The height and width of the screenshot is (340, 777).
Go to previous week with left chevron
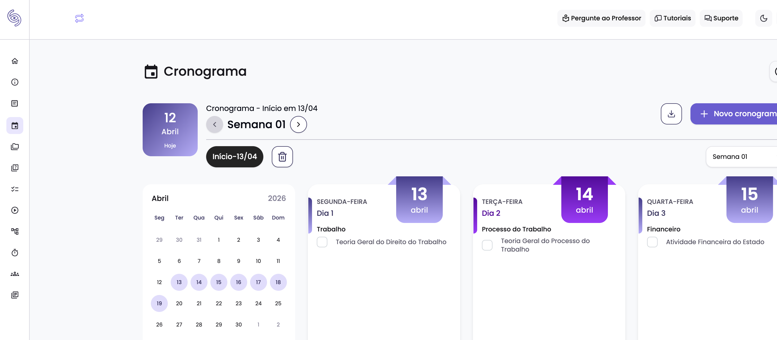[214, 124]
